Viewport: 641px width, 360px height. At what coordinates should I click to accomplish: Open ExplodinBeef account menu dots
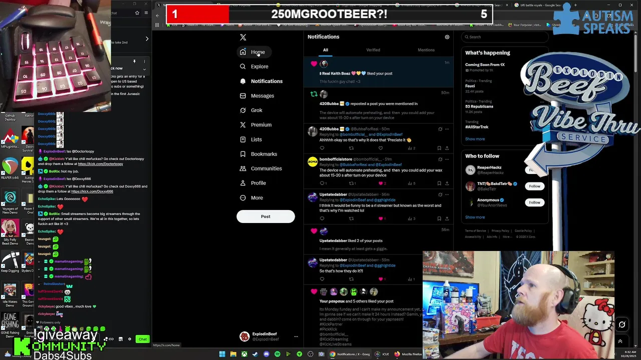(x=296, y=337)
